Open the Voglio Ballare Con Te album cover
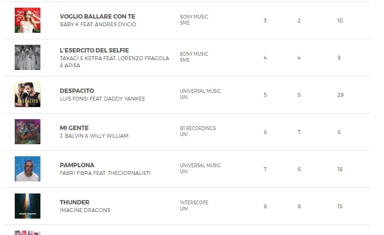This screenshot has width=384, height=235. pos(27,20)
